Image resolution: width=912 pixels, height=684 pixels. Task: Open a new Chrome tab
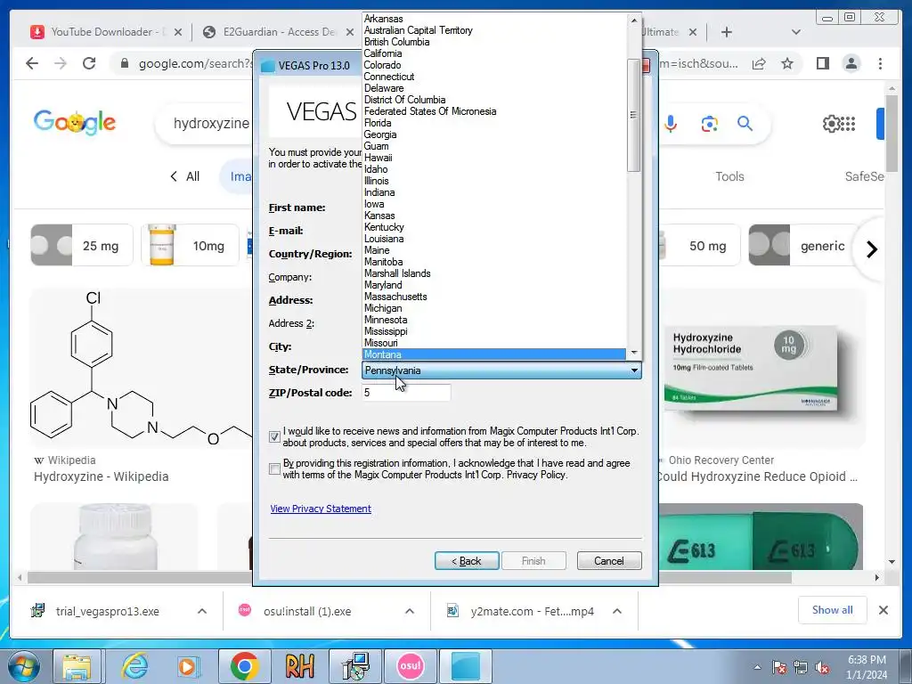pyautogui.click(x=727, y=32)
